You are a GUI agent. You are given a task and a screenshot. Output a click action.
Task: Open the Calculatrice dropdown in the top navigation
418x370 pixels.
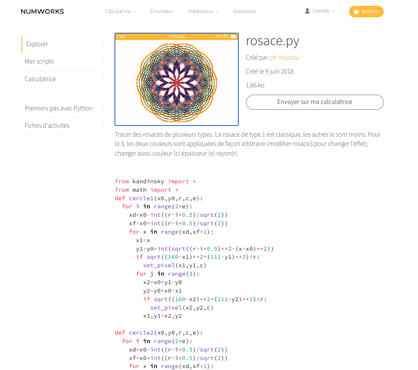(120, 12)
